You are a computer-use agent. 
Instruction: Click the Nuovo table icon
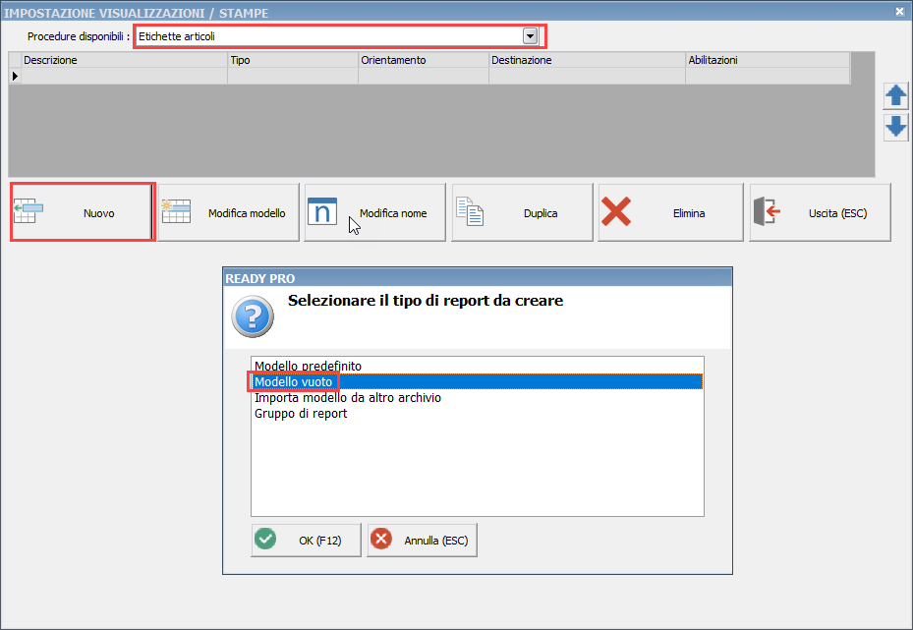29,210
